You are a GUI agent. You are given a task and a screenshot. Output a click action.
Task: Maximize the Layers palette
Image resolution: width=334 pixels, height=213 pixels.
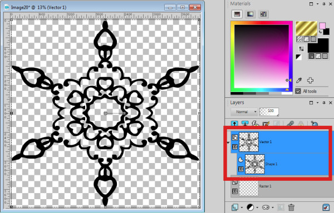(311, 103)
